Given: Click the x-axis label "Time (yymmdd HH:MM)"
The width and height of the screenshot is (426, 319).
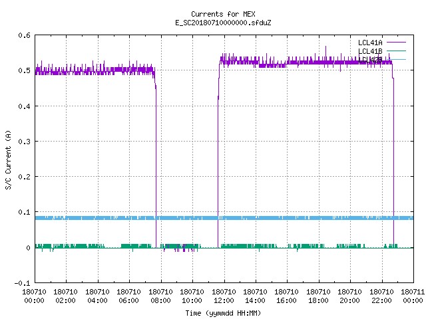Looking at the screenshot, I should [223, 313].
